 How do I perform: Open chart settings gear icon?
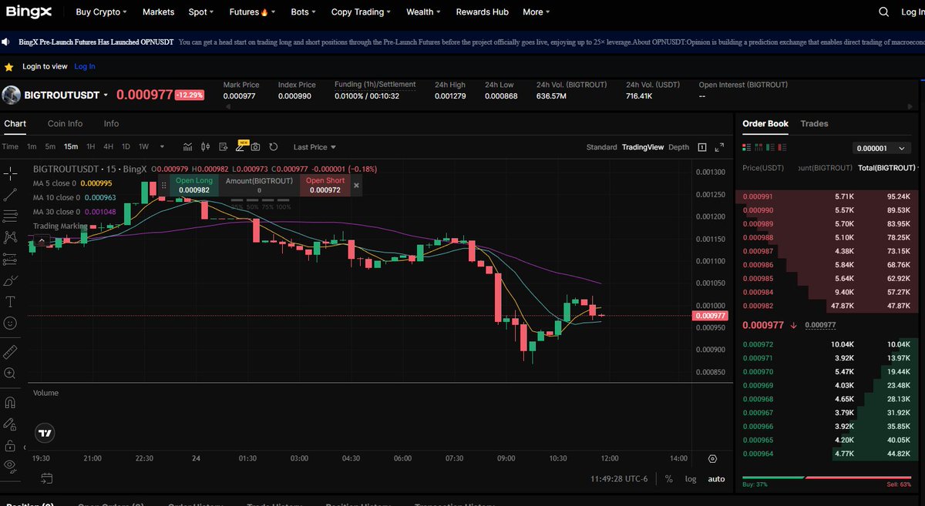[x=712, y=458]
